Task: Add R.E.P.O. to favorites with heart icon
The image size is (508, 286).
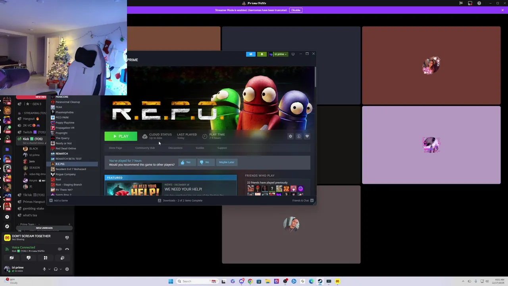Action: pyautogui.click(x=307, y=136)
